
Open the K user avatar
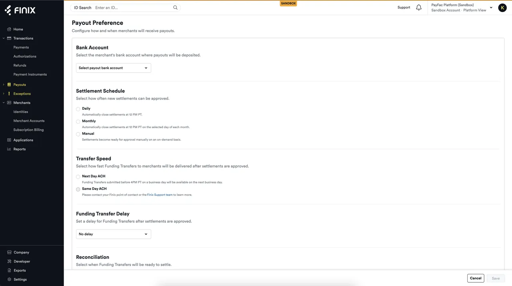click(502, 8)
